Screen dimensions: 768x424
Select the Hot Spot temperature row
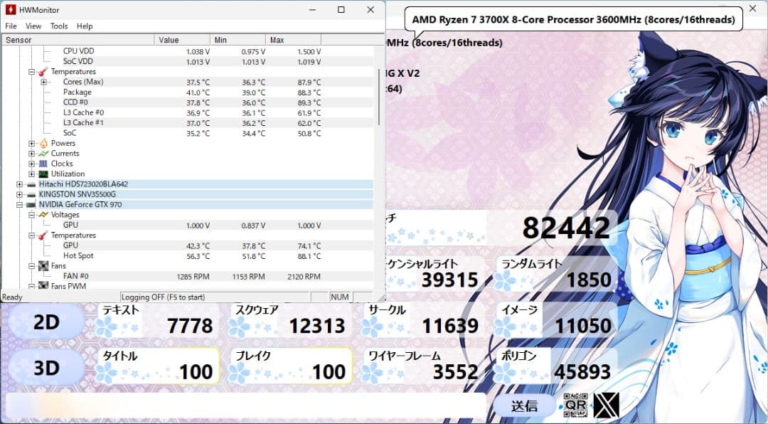pyautogui.click(x=188, y=256)
